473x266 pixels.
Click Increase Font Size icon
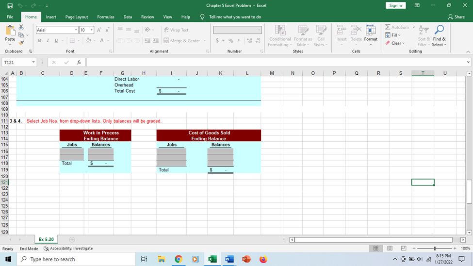99,30
